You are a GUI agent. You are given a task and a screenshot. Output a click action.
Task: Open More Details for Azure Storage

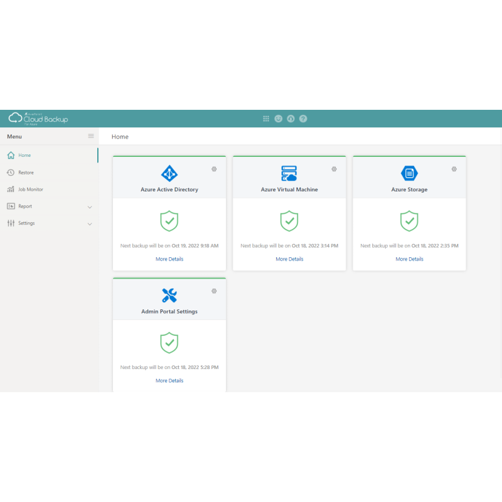(410, 259)
